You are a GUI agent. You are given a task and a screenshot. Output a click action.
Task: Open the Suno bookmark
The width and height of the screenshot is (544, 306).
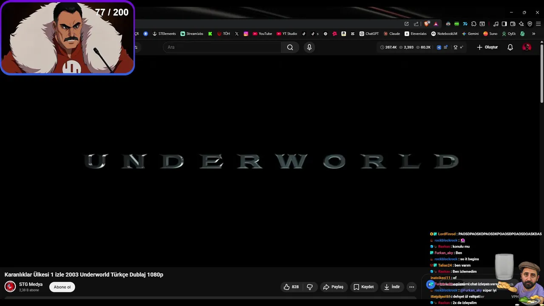[x=490, y=34]
